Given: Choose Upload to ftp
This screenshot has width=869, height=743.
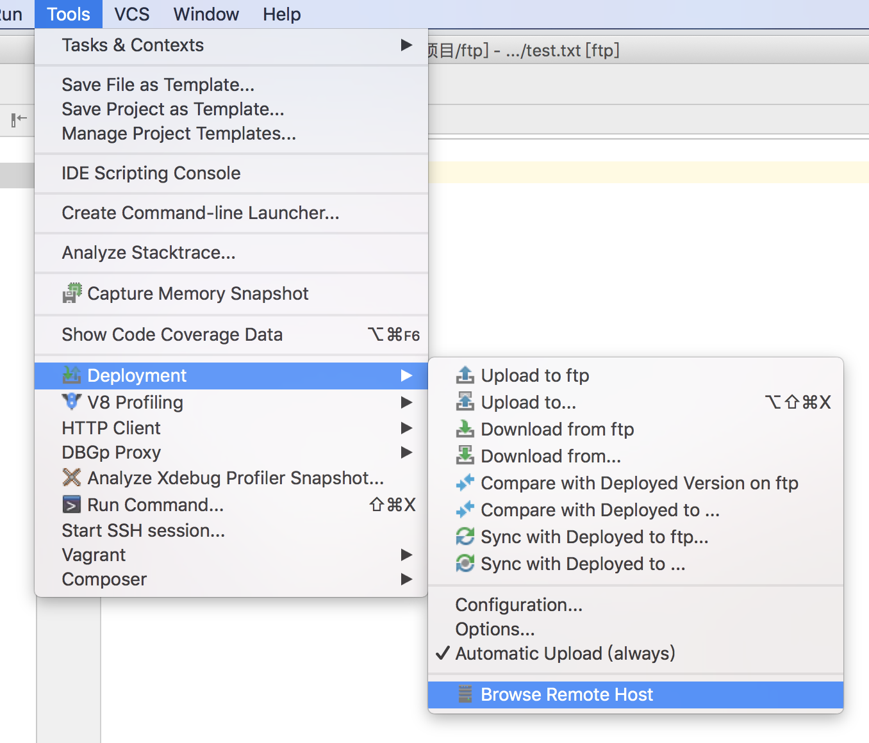Looking at the screenshot, I should click(x=636, y=375).
